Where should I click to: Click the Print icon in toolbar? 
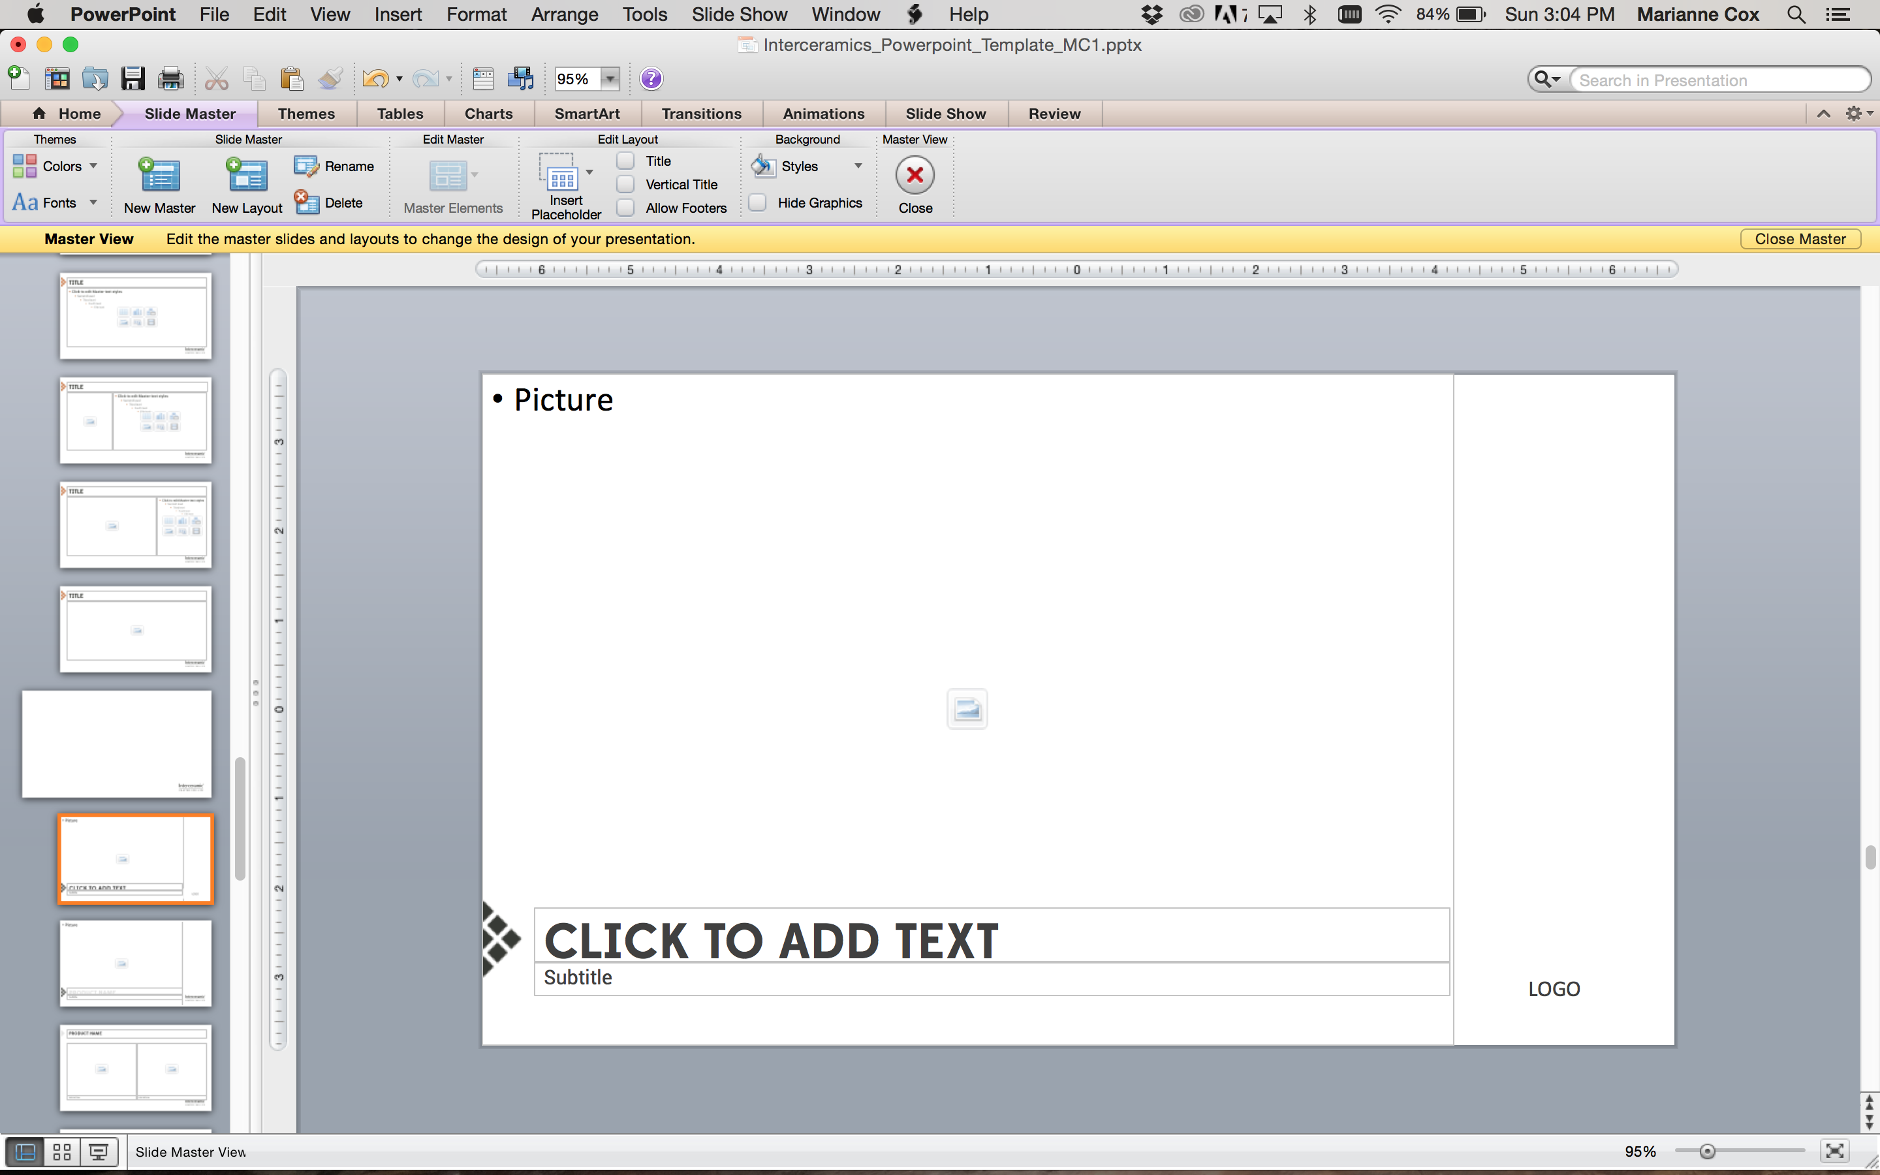pos(171,78)
